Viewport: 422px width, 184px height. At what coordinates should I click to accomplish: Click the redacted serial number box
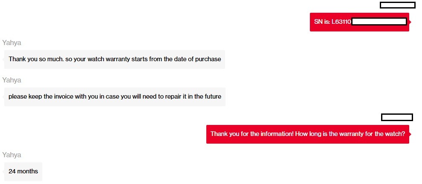[x=379, y=22]
